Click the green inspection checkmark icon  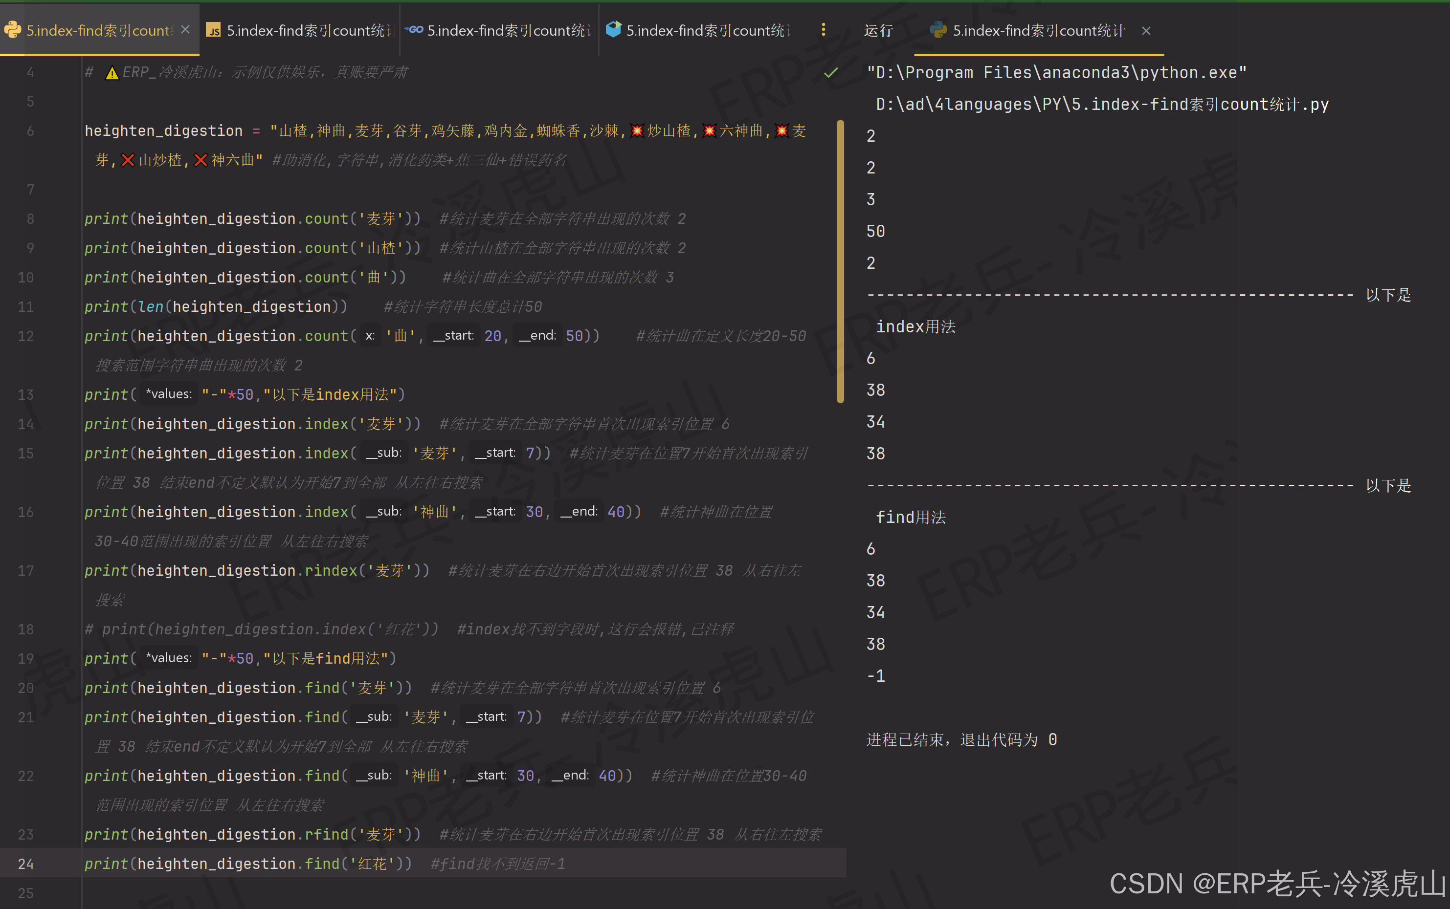831,73
